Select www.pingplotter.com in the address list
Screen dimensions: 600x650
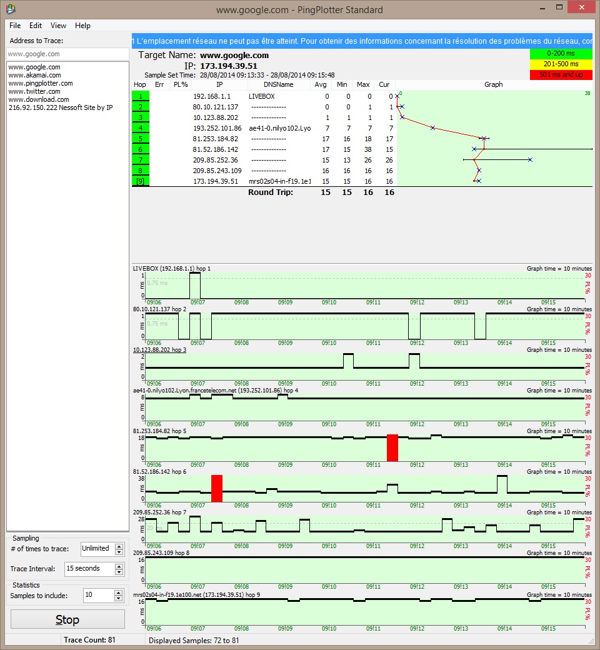[x=41, y=83]
